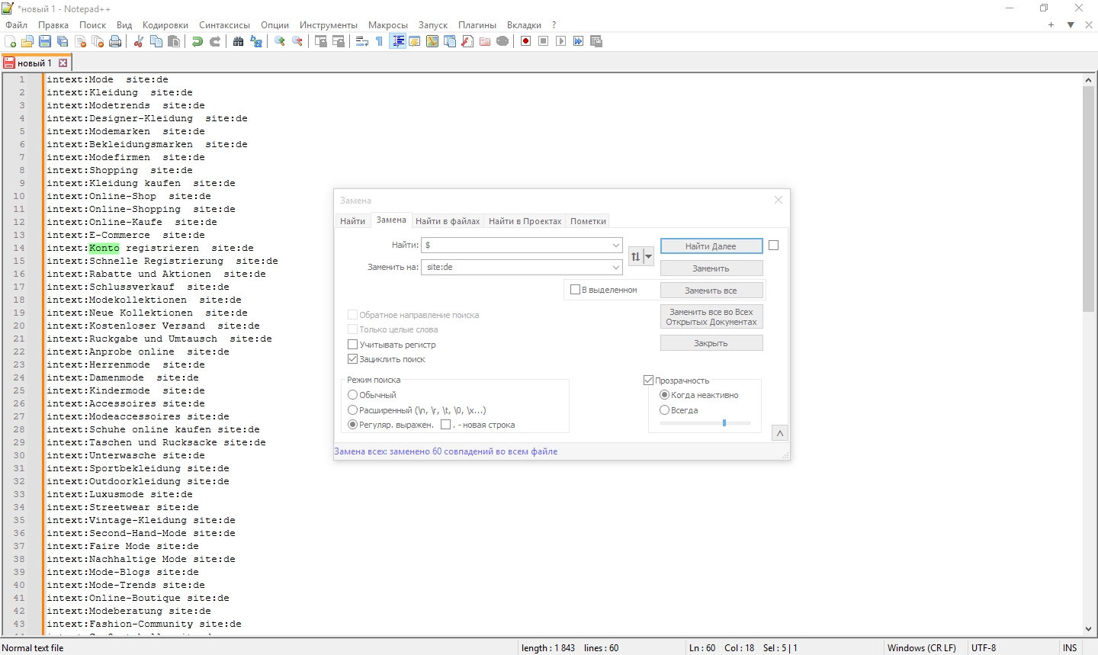Click the swap Find and Replace arrows button
Viewport: 1098px width, 655px height.
(636, 256)
